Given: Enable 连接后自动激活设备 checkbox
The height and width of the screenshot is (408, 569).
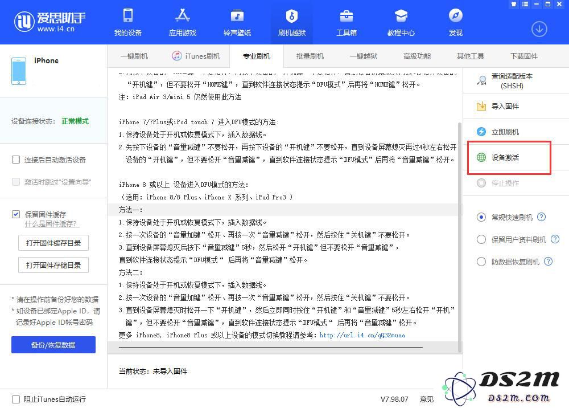Looking at the screenshot, I should pyautogui.click(x=16, y=160).
